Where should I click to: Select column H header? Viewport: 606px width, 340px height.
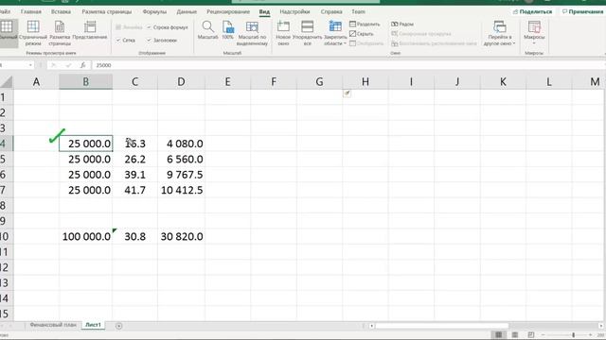click(x=365, y=82)
